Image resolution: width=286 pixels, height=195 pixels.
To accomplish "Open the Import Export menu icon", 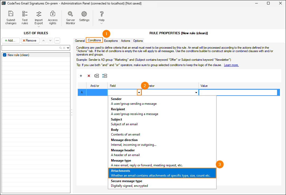I will click(x=39, y=14).
